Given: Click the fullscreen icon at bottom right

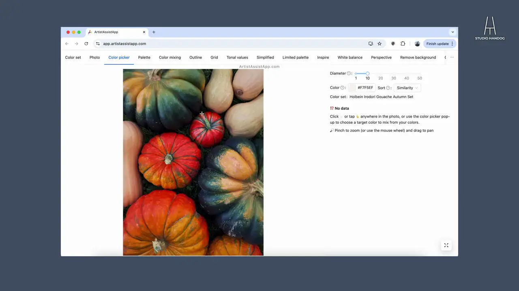Looking at the screenshot, I should (x=446, y=245).
